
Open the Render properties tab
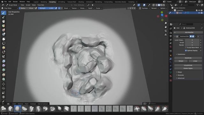171,33
